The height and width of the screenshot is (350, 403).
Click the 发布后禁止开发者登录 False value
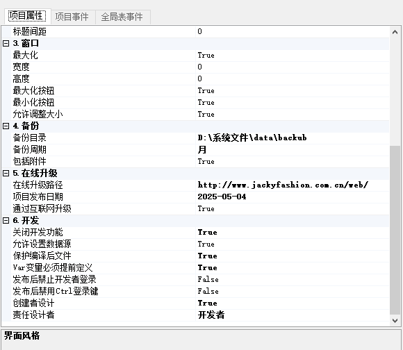(208, 280)
